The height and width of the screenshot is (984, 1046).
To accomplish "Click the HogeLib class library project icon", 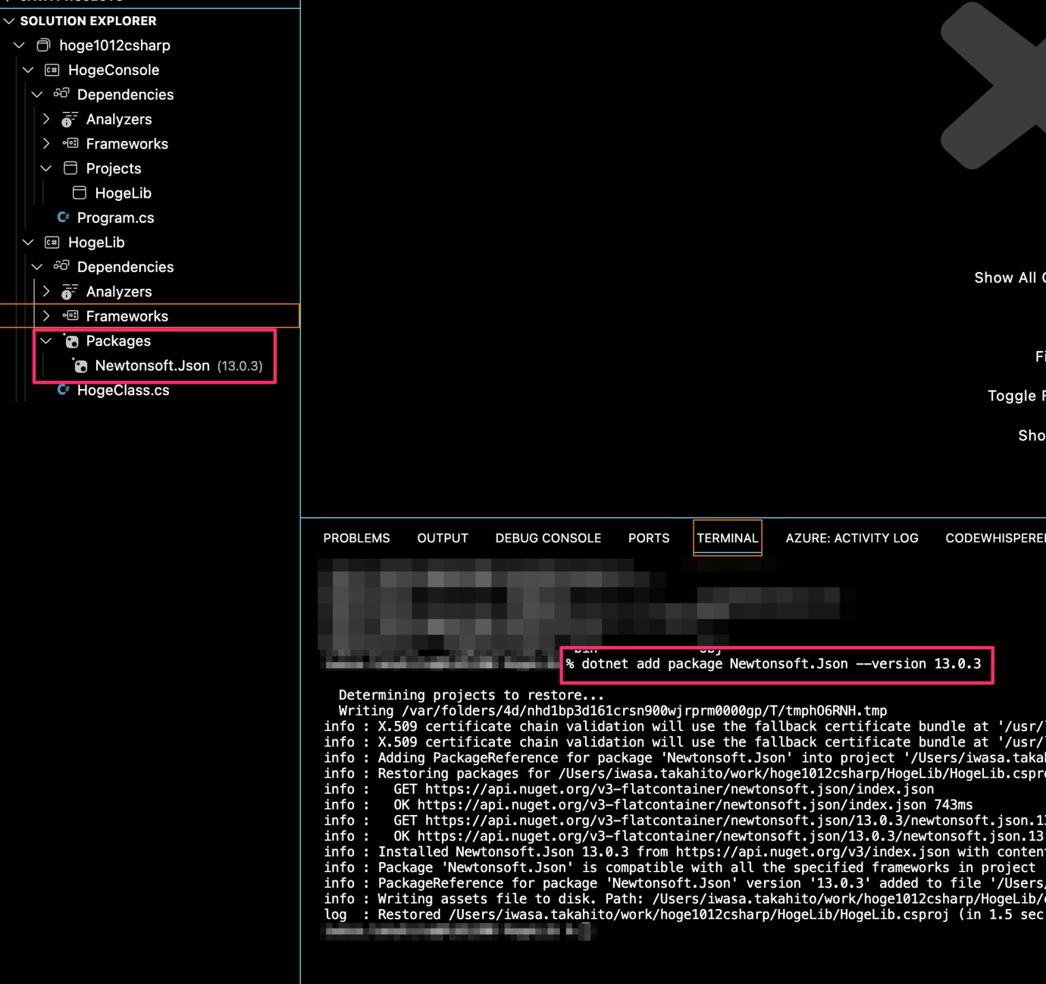I will tap(51, 242).
